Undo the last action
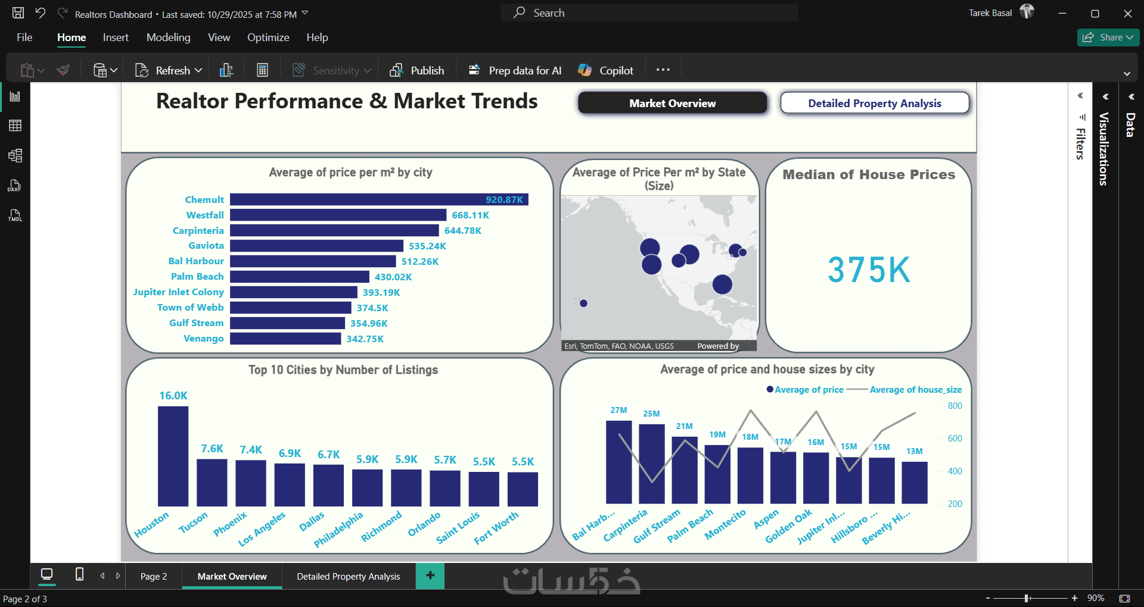 point(41,12)
